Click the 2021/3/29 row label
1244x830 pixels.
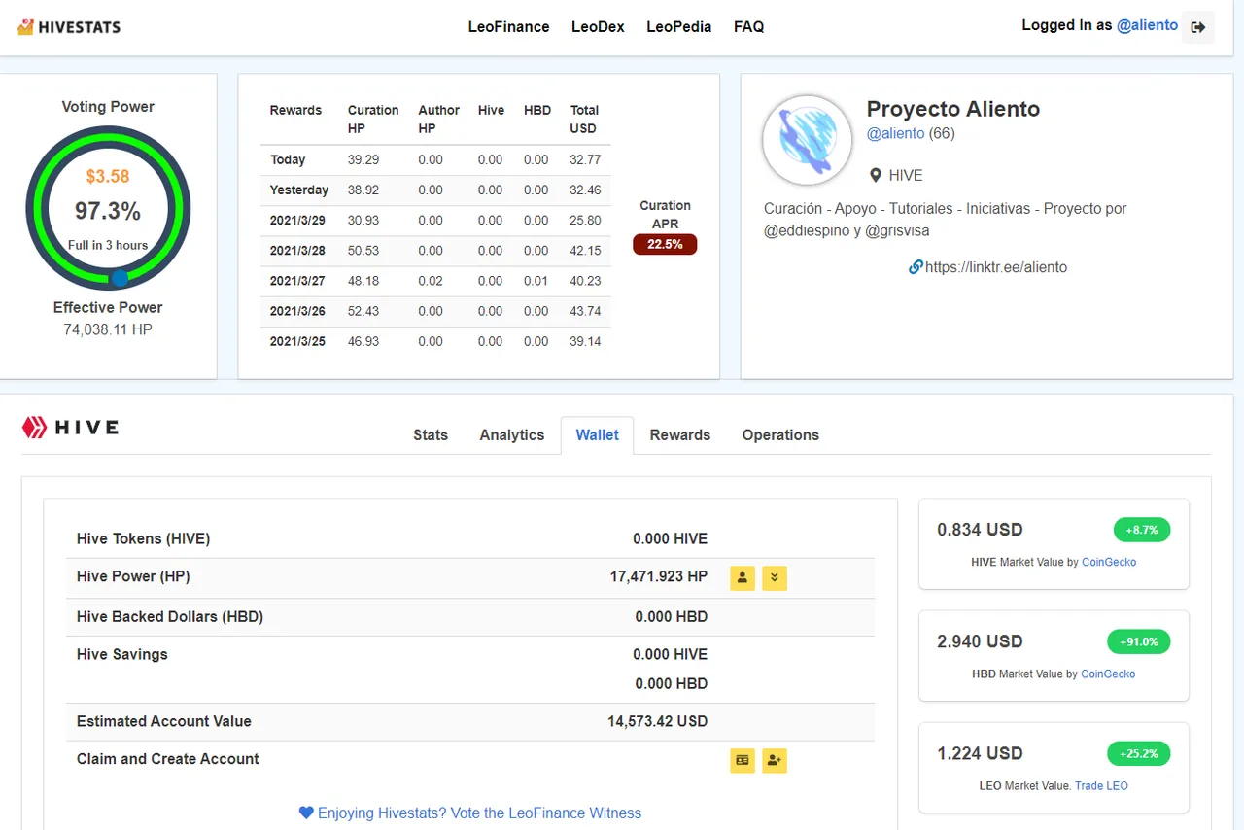(298, 221)
